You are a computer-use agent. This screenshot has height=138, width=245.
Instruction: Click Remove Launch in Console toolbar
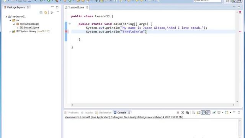(182, 112)
